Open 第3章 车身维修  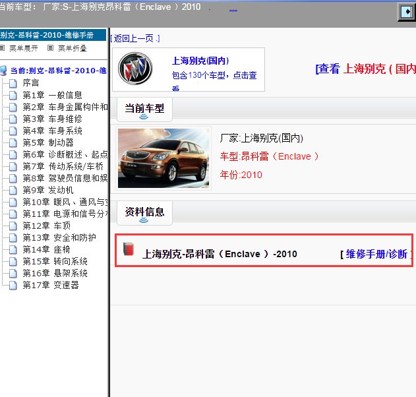tap(53, 119)
